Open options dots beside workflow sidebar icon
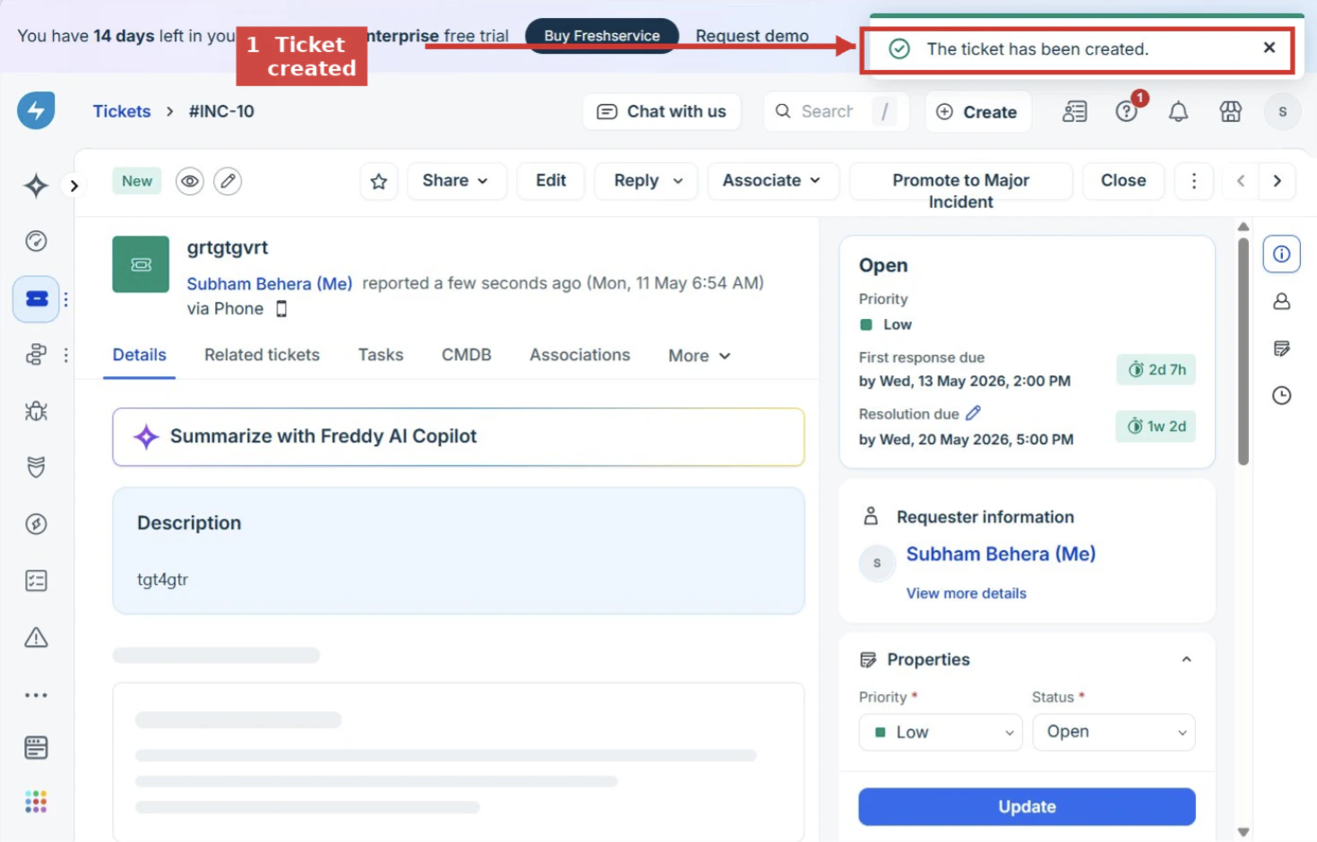The image size is (1317, 842). coord(66,355)
